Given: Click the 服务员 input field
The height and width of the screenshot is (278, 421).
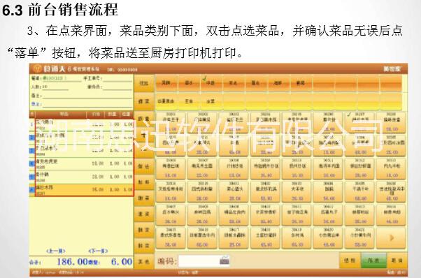Looking at the screenshot, I should [117, 87].
